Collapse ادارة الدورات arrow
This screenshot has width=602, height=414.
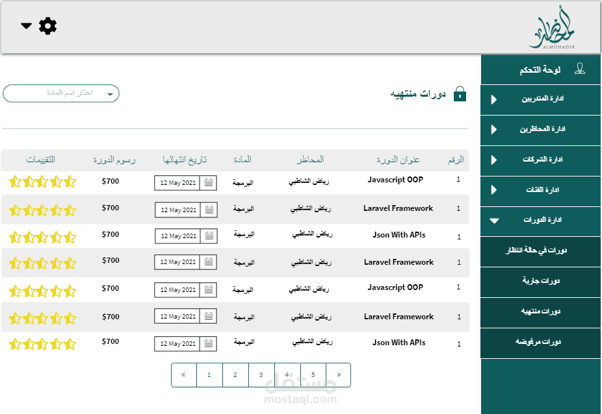tap(494, 221)
